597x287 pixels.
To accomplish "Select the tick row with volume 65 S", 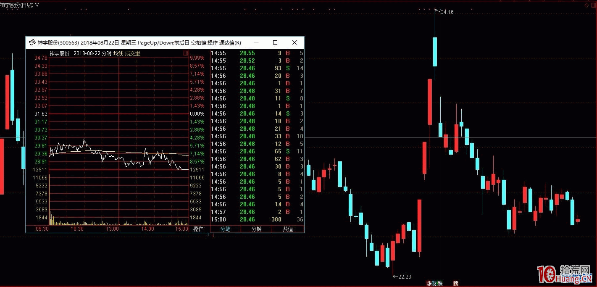I will coord(257,152).
